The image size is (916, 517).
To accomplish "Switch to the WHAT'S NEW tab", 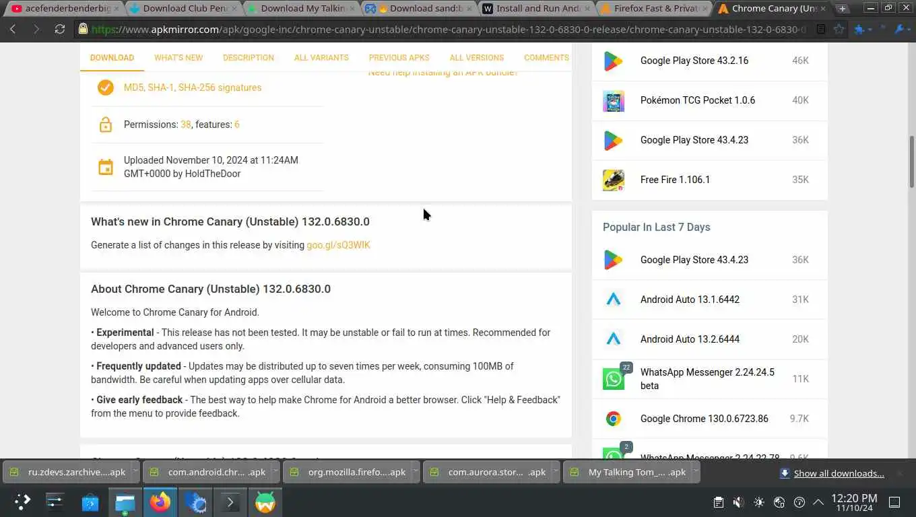I will (x=178, y=58).
